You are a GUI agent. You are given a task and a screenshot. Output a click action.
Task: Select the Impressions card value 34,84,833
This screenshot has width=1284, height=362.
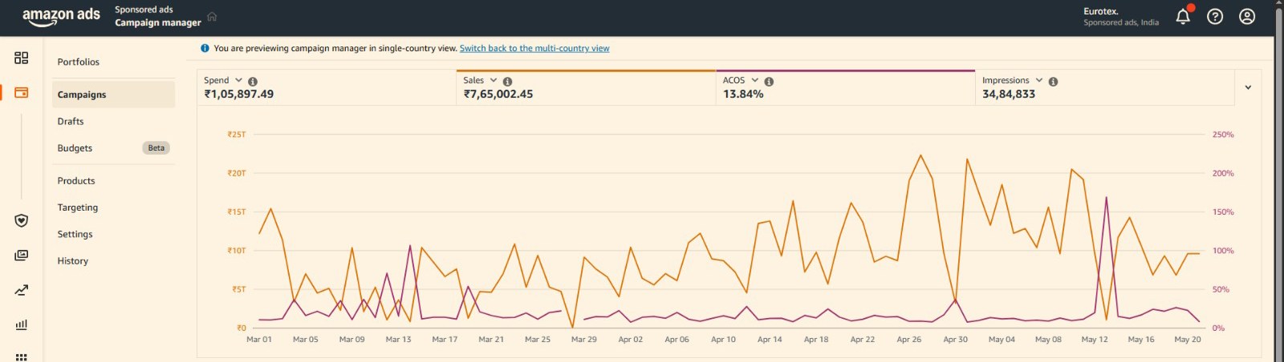click(x=1009, y=94)
